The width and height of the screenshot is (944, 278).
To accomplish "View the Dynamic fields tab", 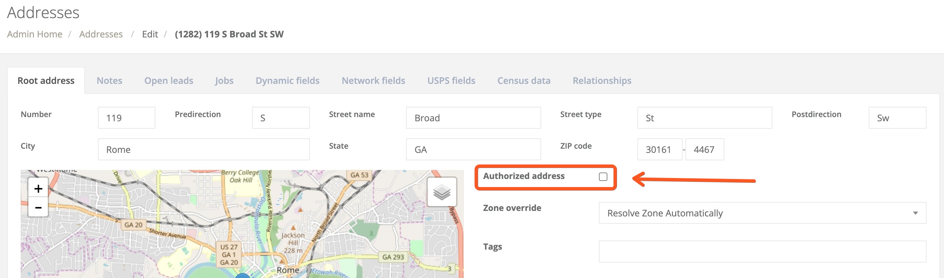I will pyautogui.click(x=287, y=81).
